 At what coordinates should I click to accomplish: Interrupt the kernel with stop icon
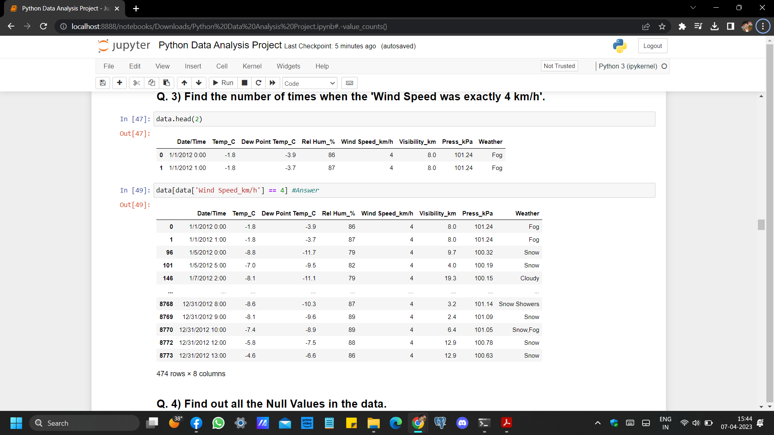[x=244, y=83]
